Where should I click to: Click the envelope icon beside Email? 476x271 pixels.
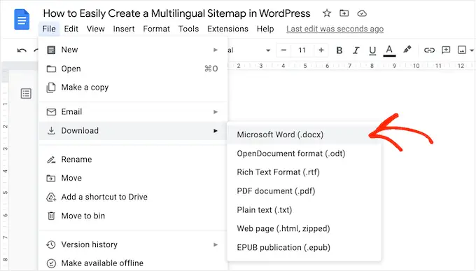(51, 112)
